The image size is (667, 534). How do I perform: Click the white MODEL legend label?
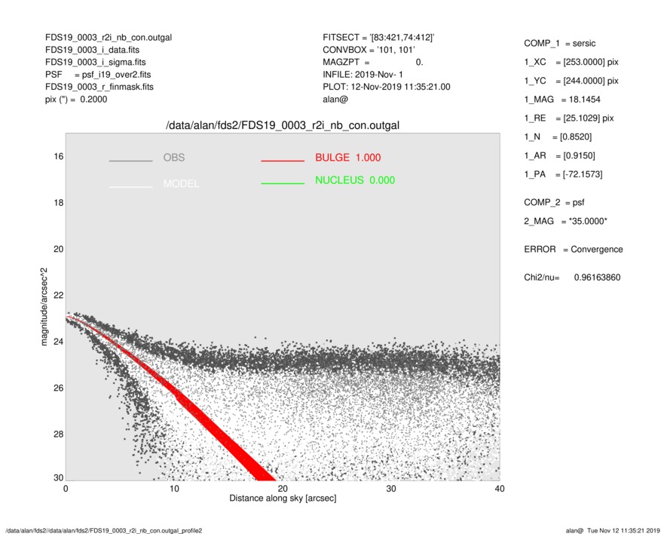coord(181,184)
